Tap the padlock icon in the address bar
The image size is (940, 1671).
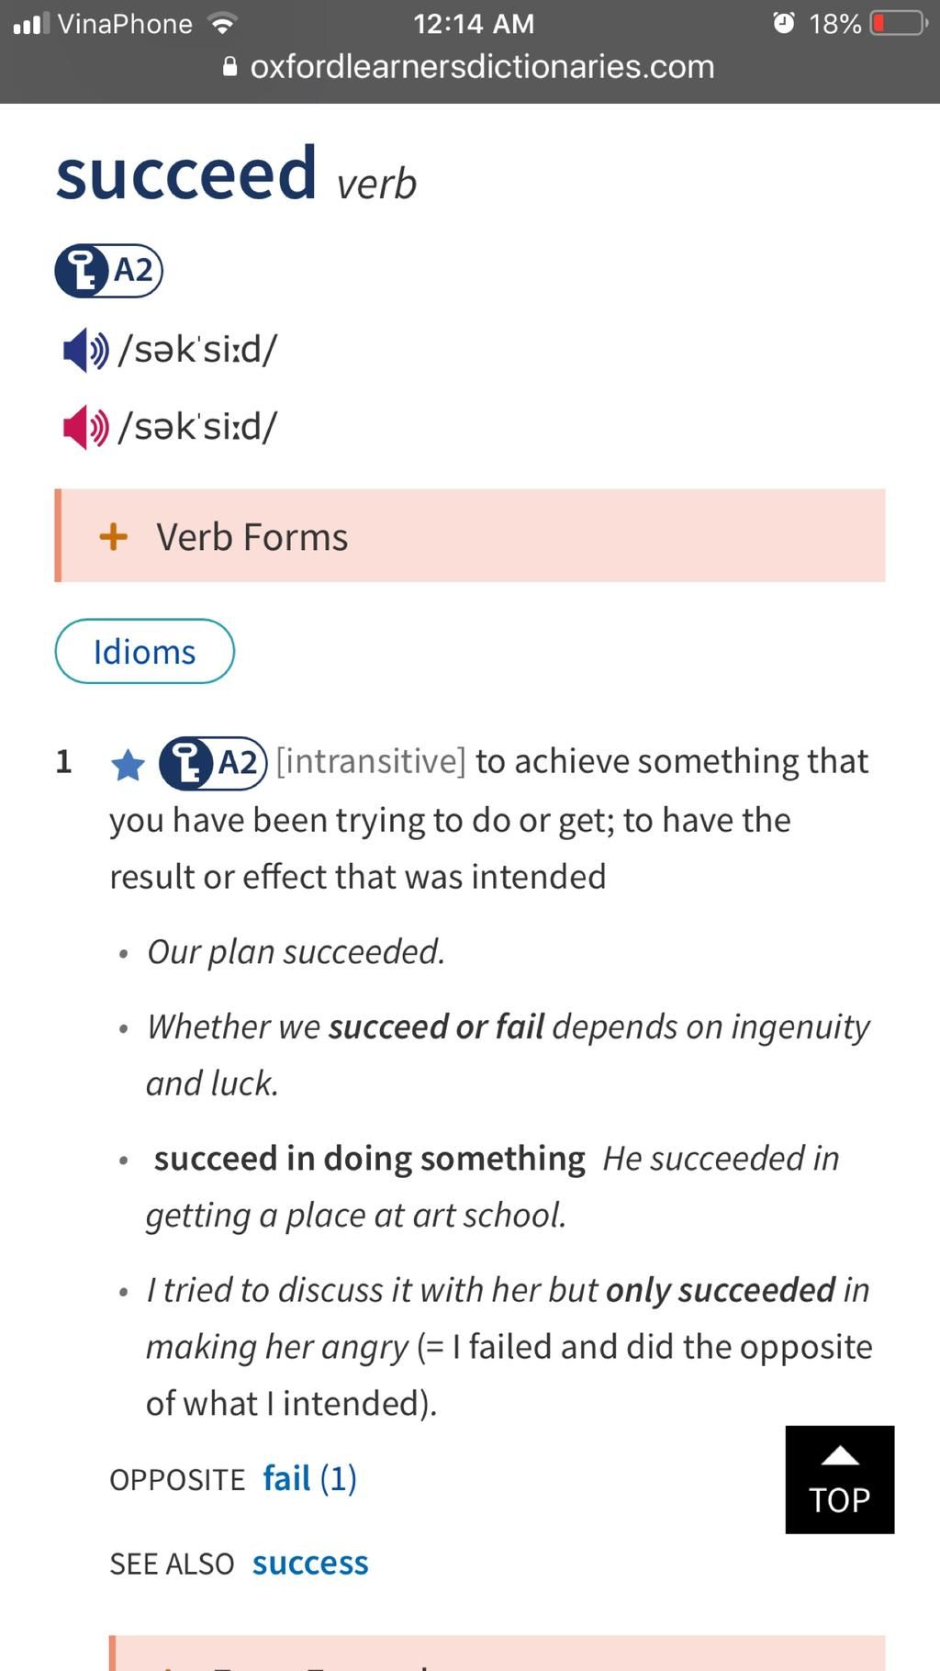point(230,67)
